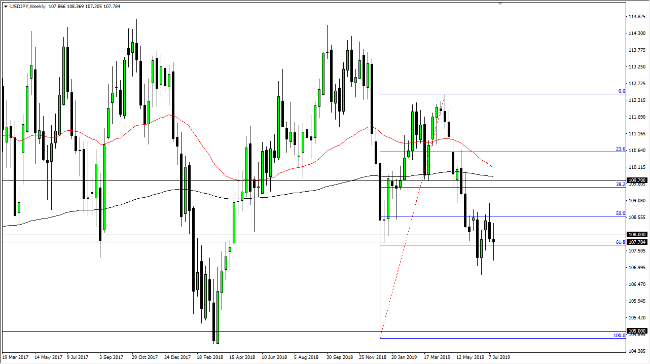Click the 106.995 price scale value

(638, 268)
